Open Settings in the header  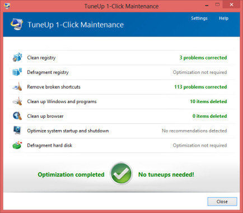[x=199, y=18]
